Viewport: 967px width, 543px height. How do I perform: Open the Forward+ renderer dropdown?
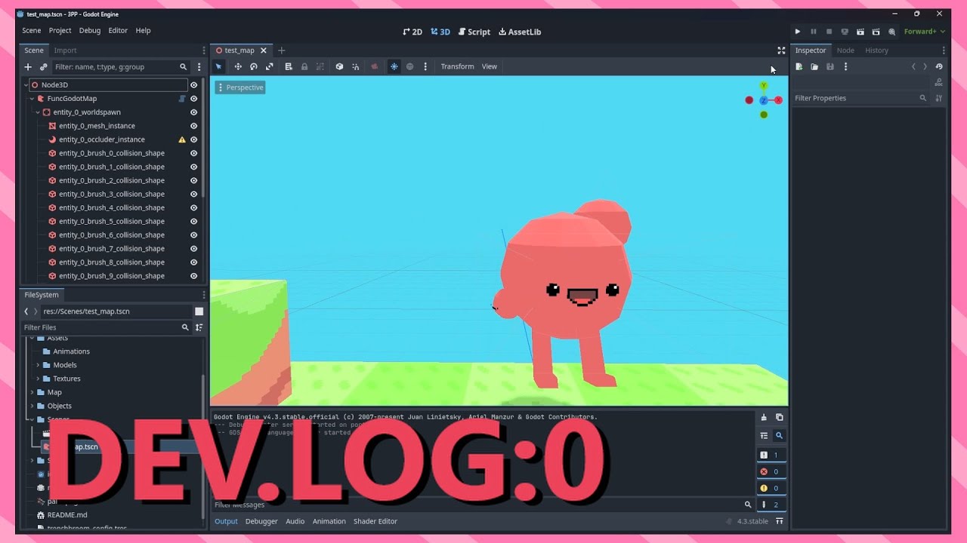(924, 32)
